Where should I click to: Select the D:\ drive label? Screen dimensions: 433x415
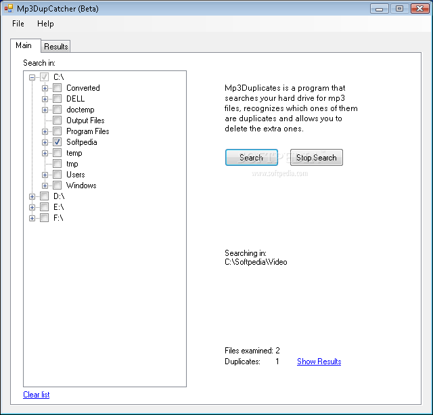pos(59,196)
